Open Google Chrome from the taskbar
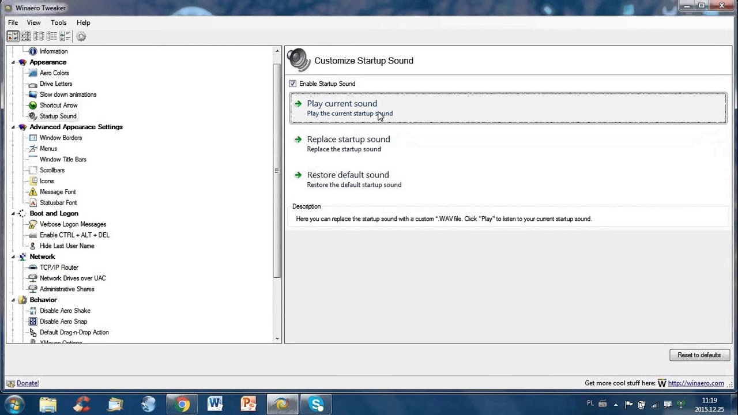The width and height of the screenshot is (738, 415). tap(182, 404)
